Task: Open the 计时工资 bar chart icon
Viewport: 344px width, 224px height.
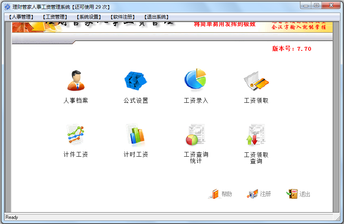Action: (136, 135)
